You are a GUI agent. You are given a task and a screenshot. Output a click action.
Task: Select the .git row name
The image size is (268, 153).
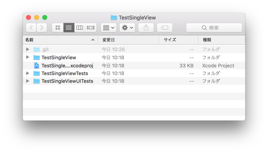tap(45, 49)
